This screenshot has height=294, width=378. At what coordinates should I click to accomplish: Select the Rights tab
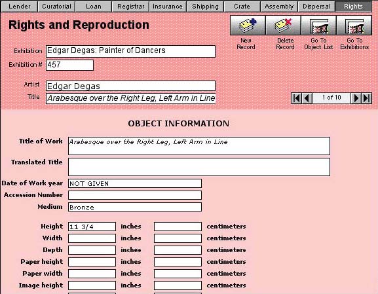coord(353,7)
